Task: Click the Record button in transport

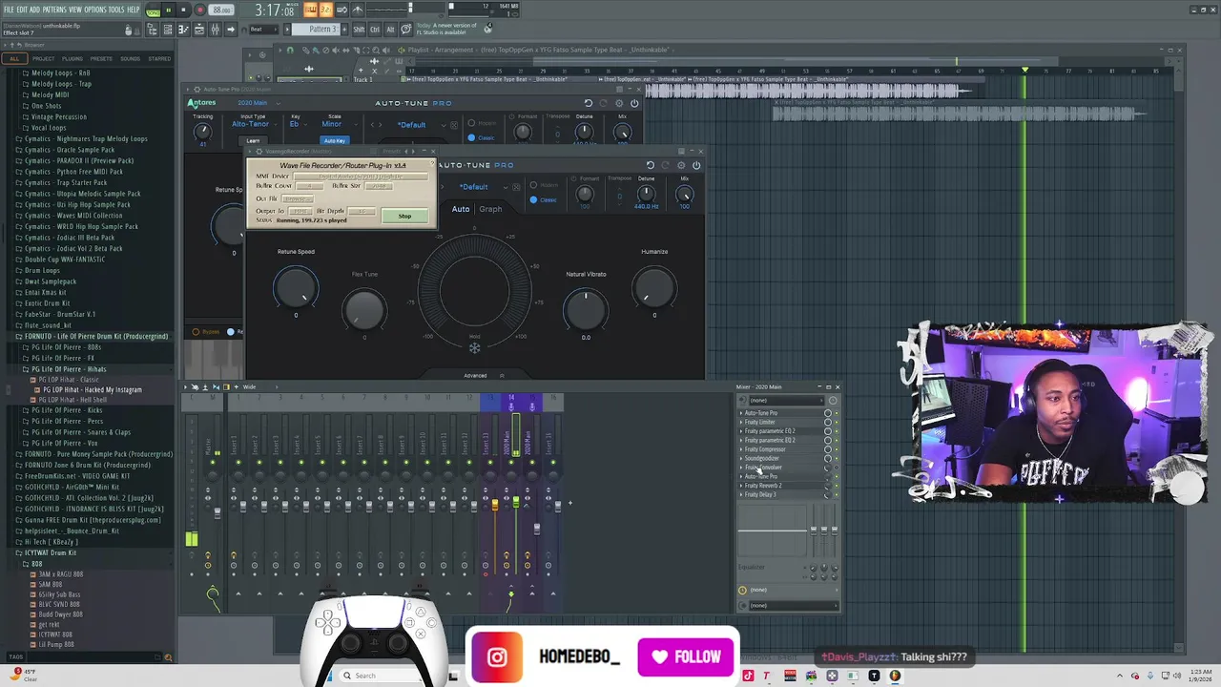Action: [x=199, y=10]
